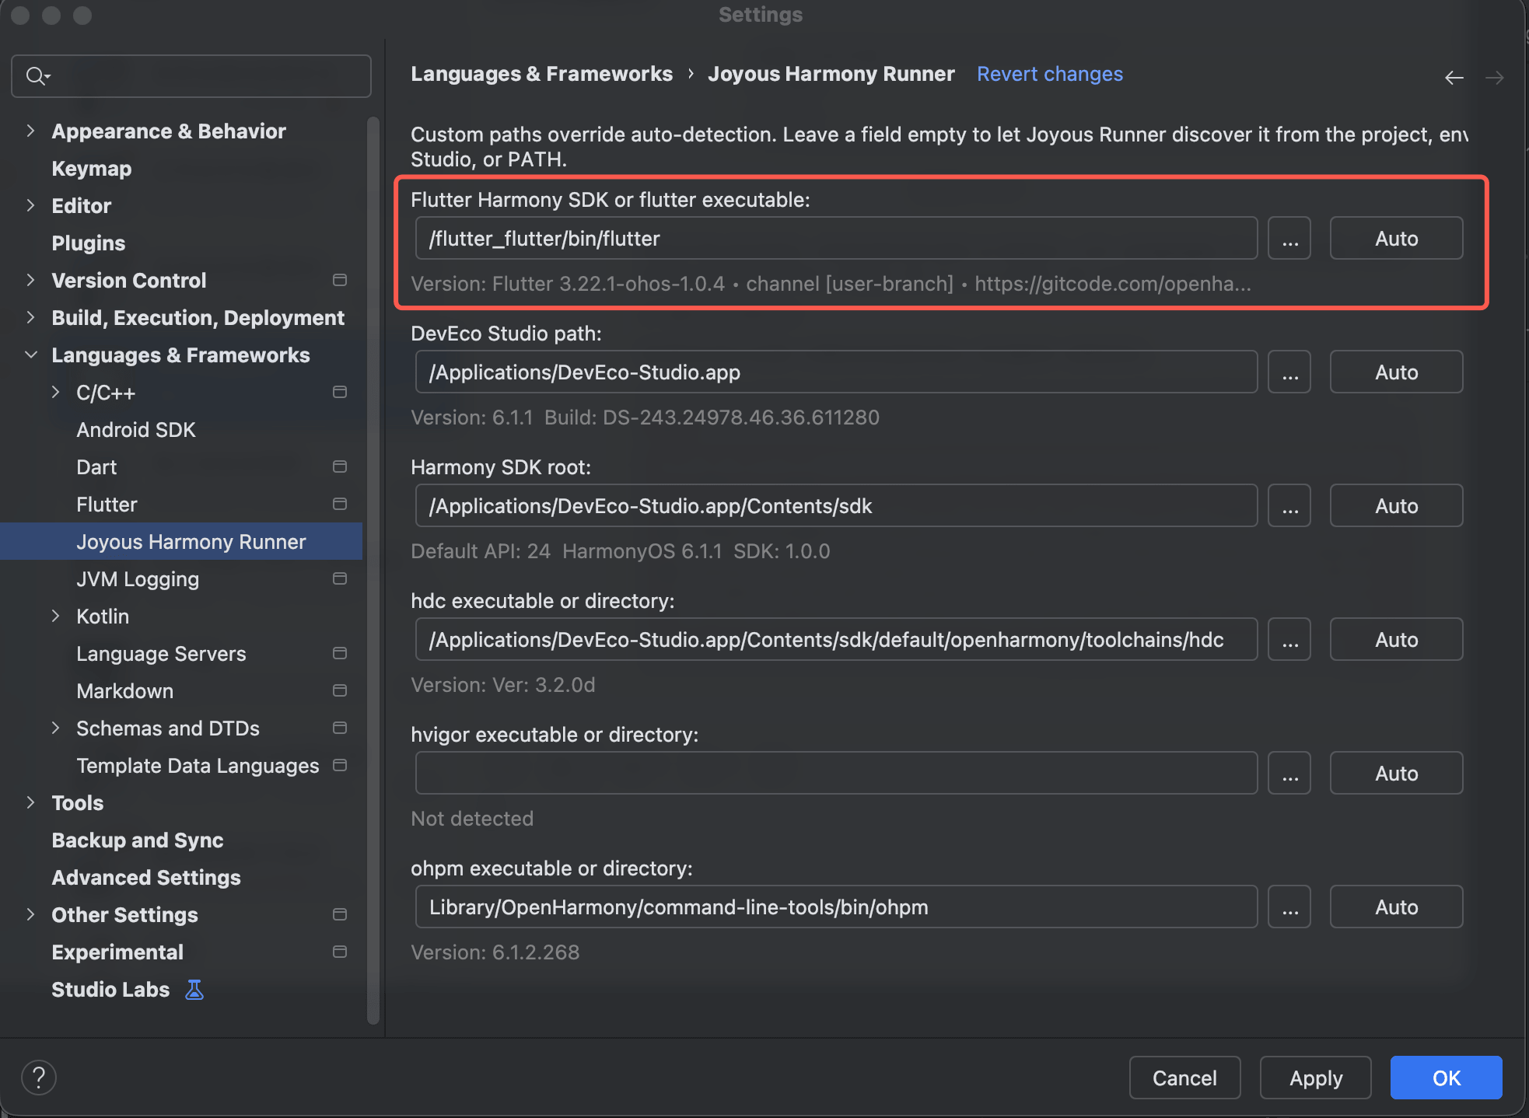Go back with the left arrow icon
Image resolution: width=1529 pixels, height=1118 pixels.
coord(1454,78)
